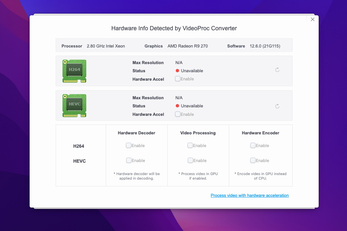The width and height of the screenshot is (347, 231).
Task: Click the AMD Radeon R9 270 graphics text
Action: click(x=187, y=46)
